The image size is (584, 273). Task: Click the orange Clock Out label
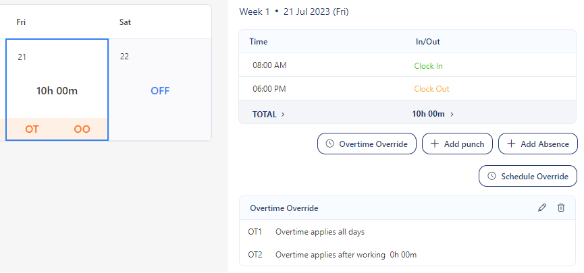[x=431, y=89]
